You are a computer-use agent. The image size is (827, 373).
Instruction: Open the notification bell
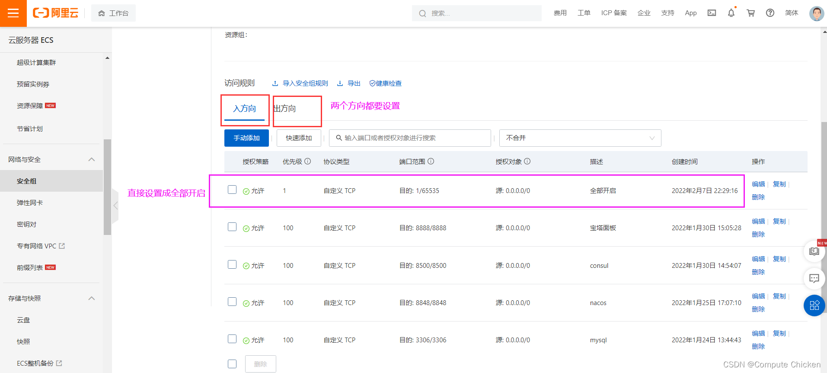pos(731,13)
